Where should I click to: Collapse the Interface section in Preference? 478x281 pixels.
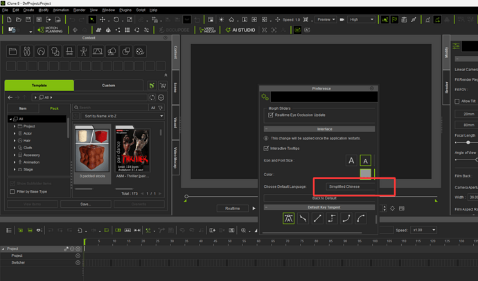[267, 129]
